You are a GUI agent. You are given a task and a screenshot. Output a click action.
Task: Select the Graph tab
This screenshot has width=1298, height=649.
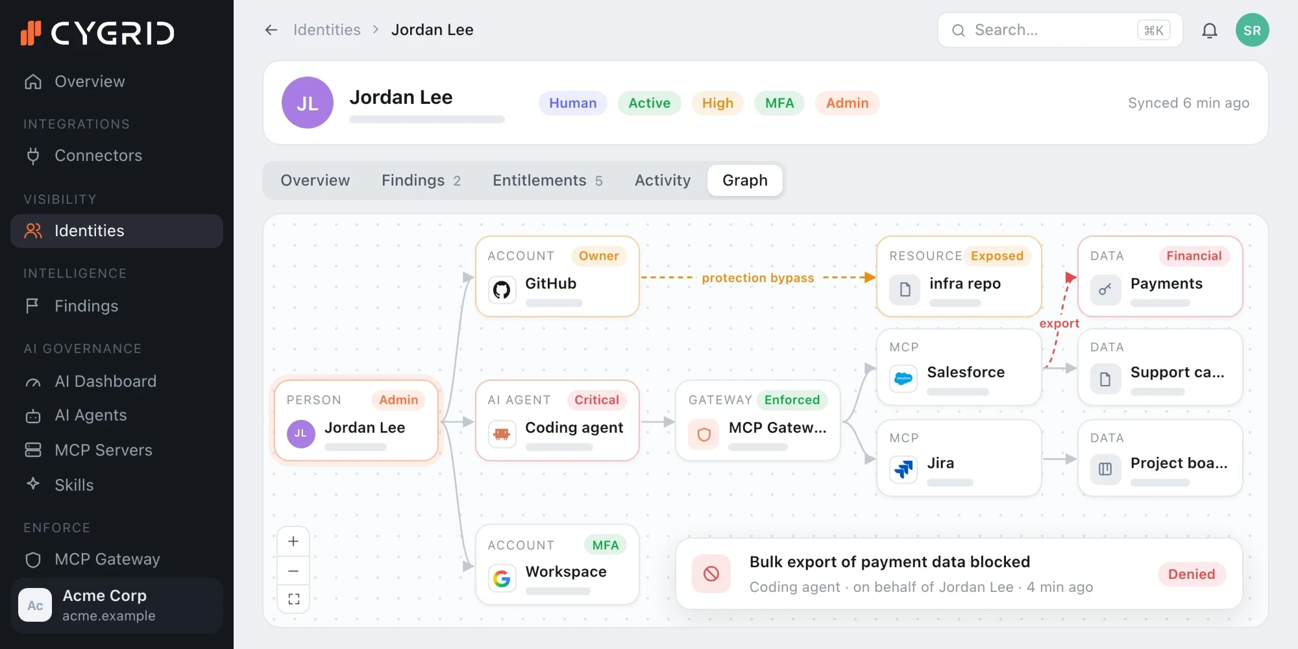(745, 180)
